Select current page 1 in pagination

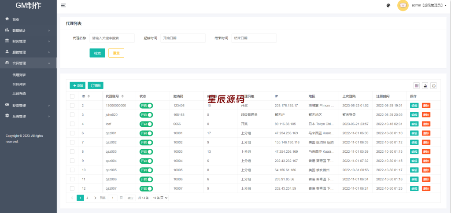80,198
